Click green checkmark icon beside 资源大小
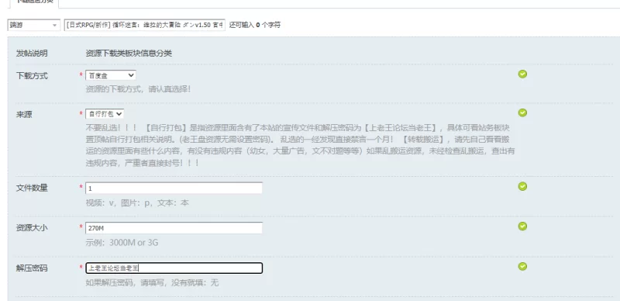The height and width of the screenshot is (301, 620). pyautogui.click(x=522, y=227)
